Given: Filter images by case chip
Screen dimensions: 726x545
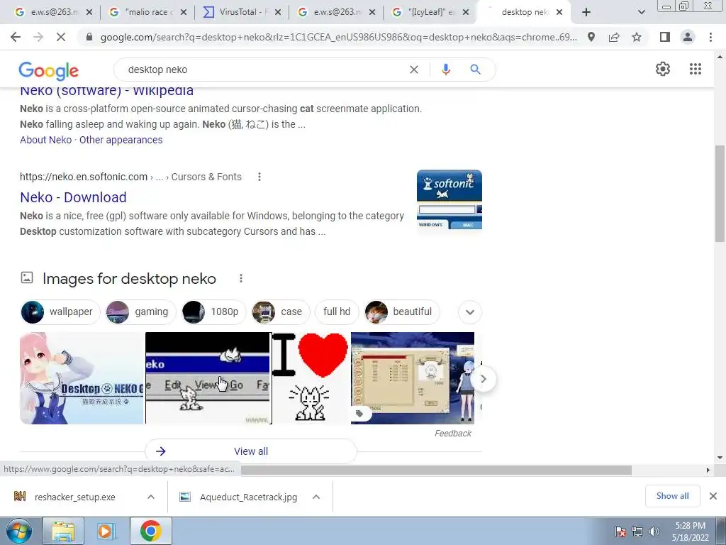Looking at the screenshot, I should click(x=281, y=312).
